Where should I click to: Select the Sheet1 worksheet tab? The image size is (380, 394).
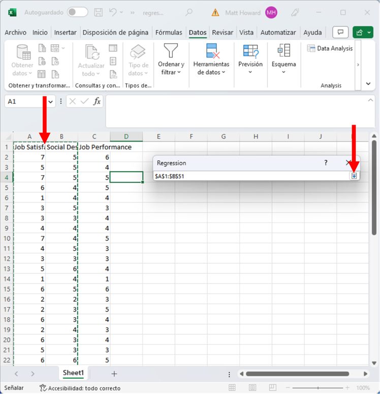pos(73,373)
